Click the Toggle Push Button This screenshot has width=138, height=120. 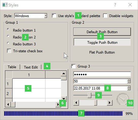102,42
